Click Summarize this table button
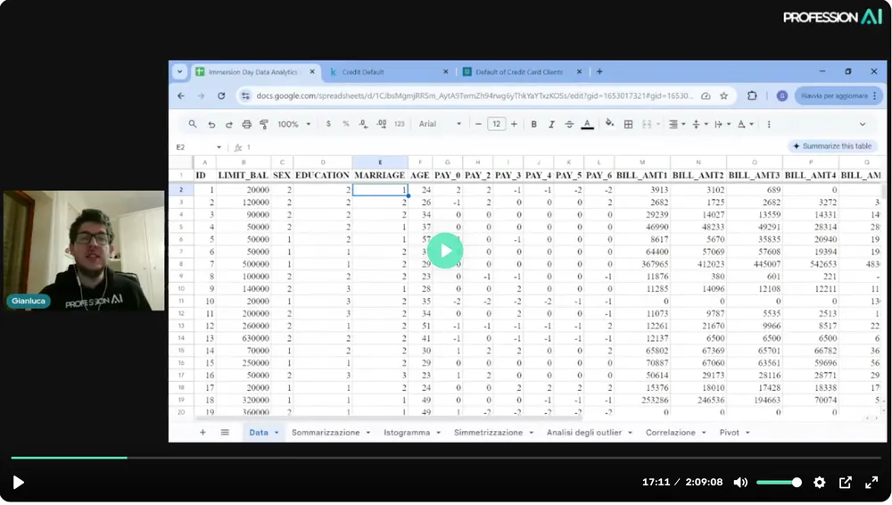Image resolution: width=892 pixels, height=505 pixels. [832, 146]
